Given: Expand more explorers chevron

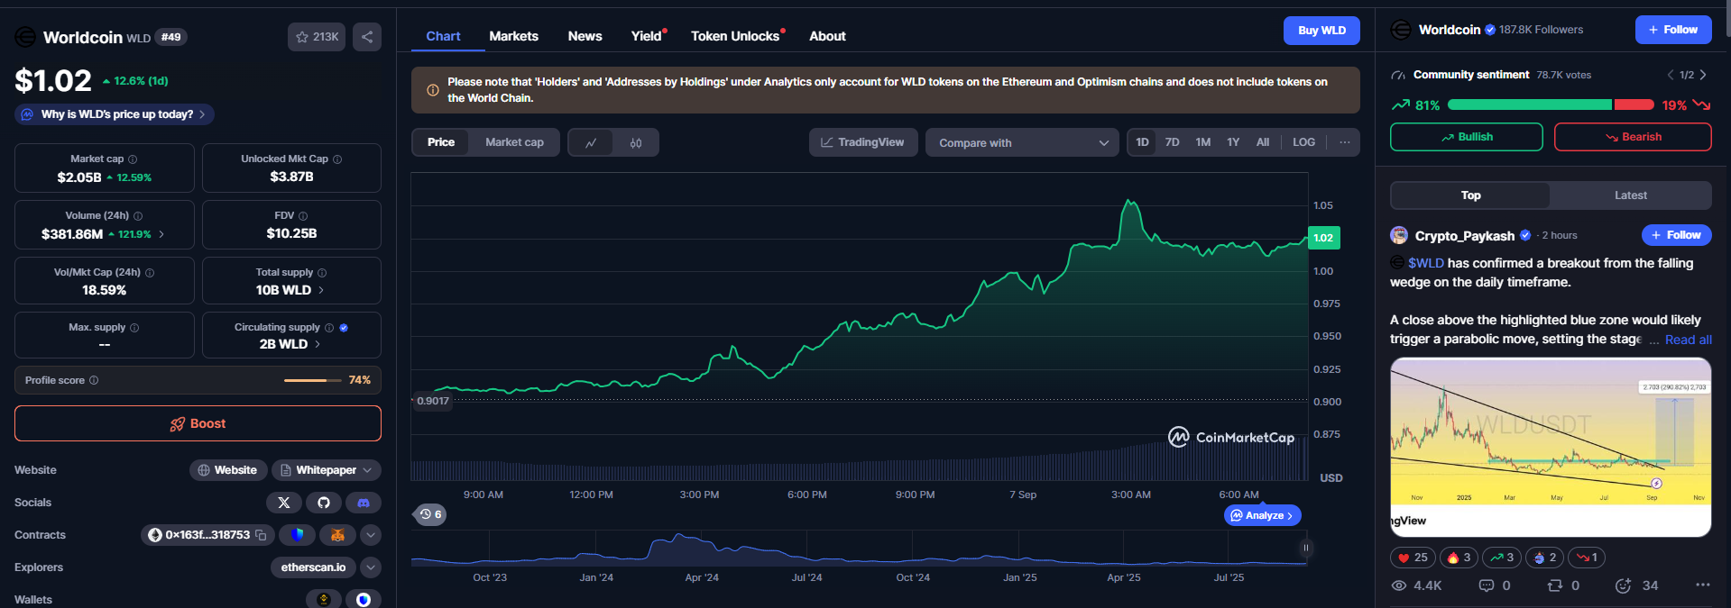Looking at the screenshot, I should pos(371,567).
